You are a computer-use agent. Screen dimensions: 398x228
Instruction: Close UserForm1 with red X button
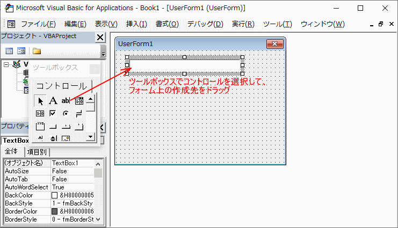[274, 44]
